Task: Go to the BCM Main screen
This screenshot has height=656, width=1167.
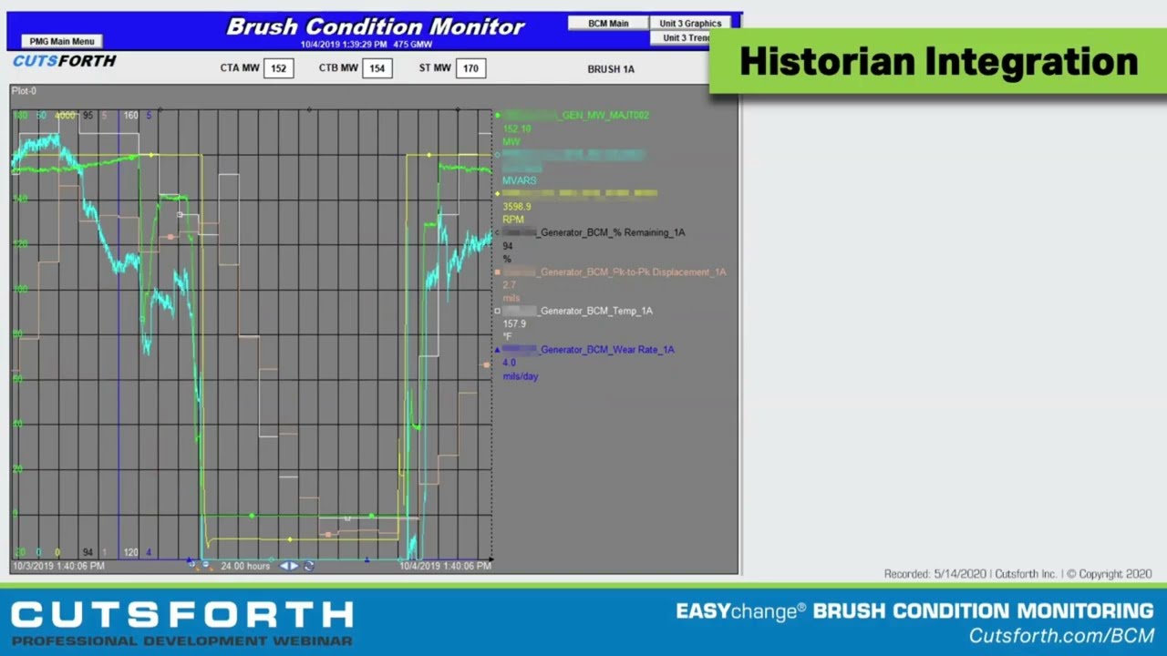Action: 608,23
